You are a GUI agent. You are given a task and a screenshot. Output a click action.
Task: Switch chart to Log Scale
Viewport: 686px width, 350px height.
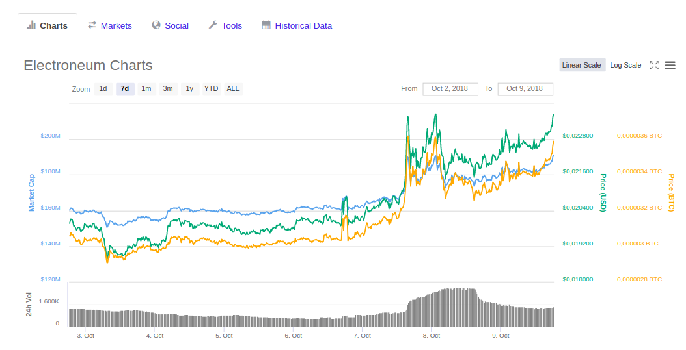(625, 65)
